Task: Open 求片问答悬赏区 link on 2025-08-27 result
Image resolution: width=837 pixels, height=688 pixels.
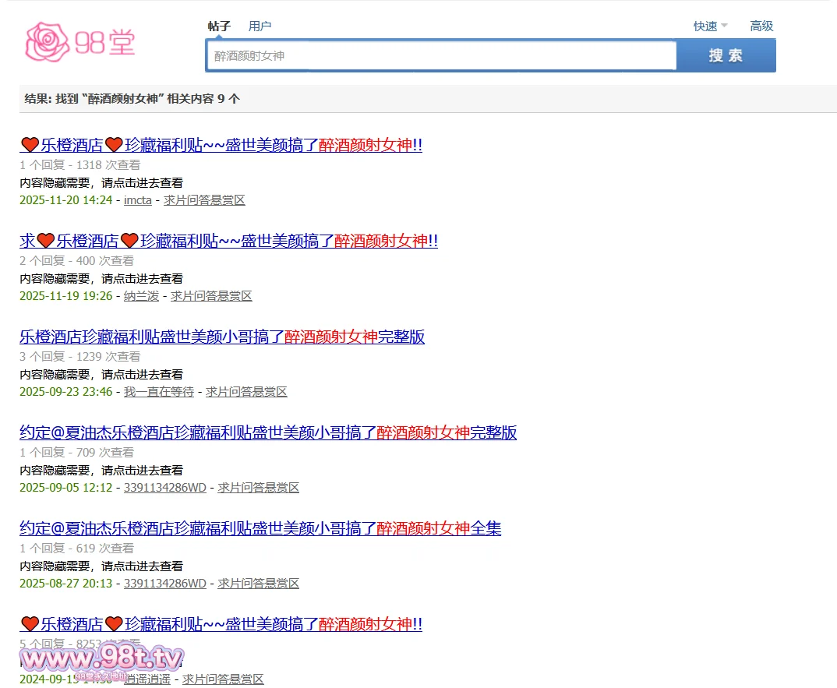Action: click(258, 584)
